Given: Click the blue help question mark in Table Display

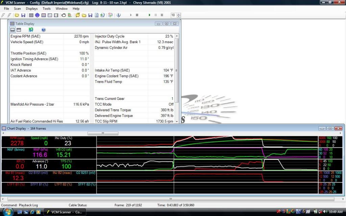Looking at the screenshot, I should click(x=44, y=30).
